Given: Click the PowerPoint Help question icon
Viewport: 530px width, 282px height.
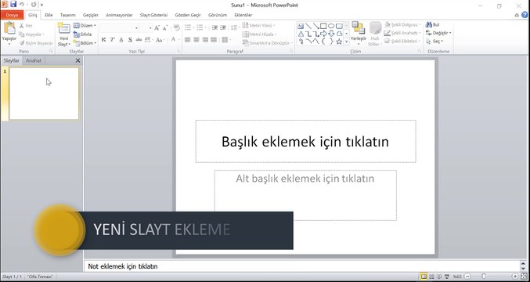Looking at the screenshot, I should point(525,15).
